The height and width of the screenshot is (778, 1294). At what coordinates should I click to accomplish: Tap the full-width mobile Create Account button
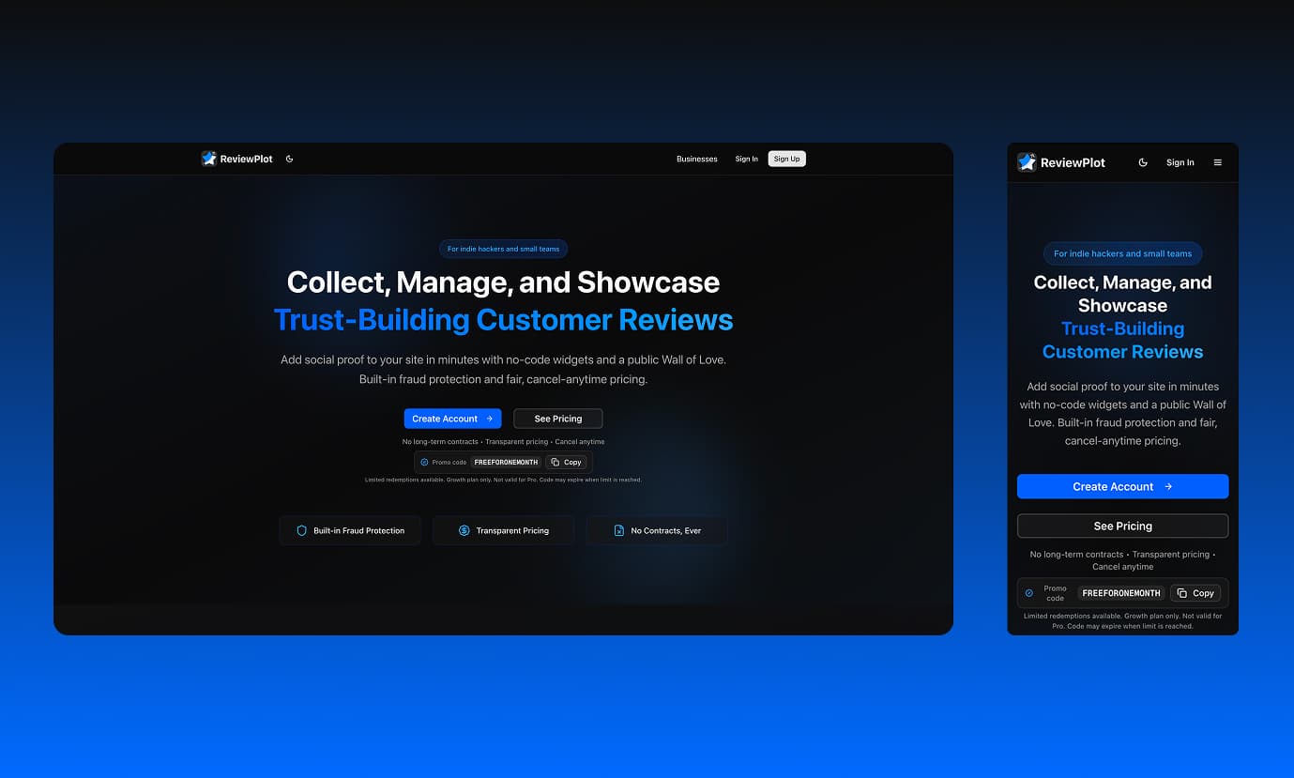(x=1122, y=486)
